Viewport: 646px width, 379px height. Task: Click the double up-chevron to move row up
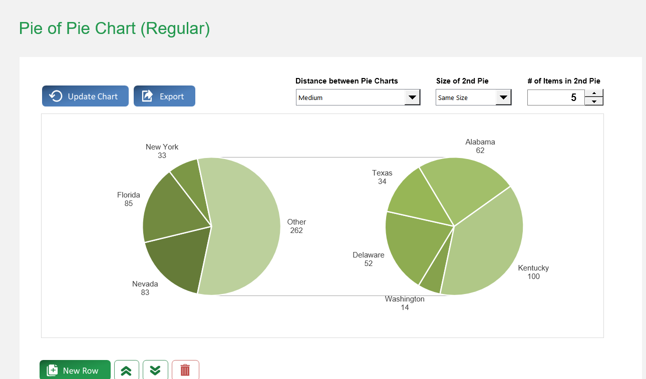pyautogui.click(x=126, y=370)
